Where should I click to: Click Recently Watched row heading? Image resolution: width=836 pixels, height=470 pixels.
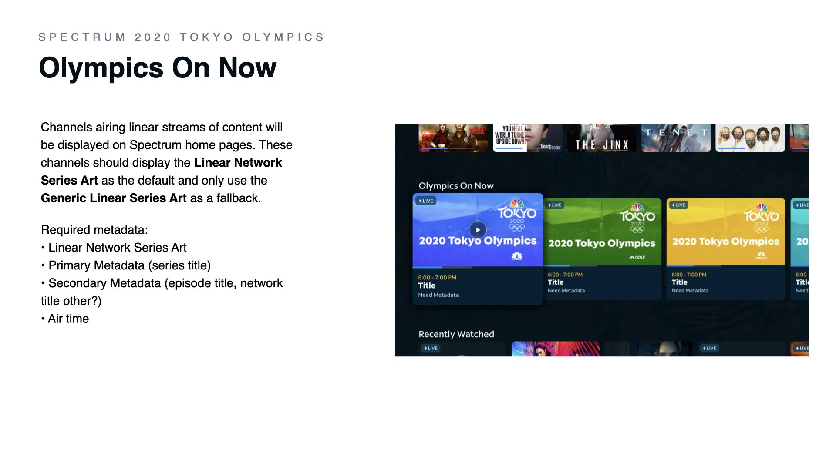point(456,334)
